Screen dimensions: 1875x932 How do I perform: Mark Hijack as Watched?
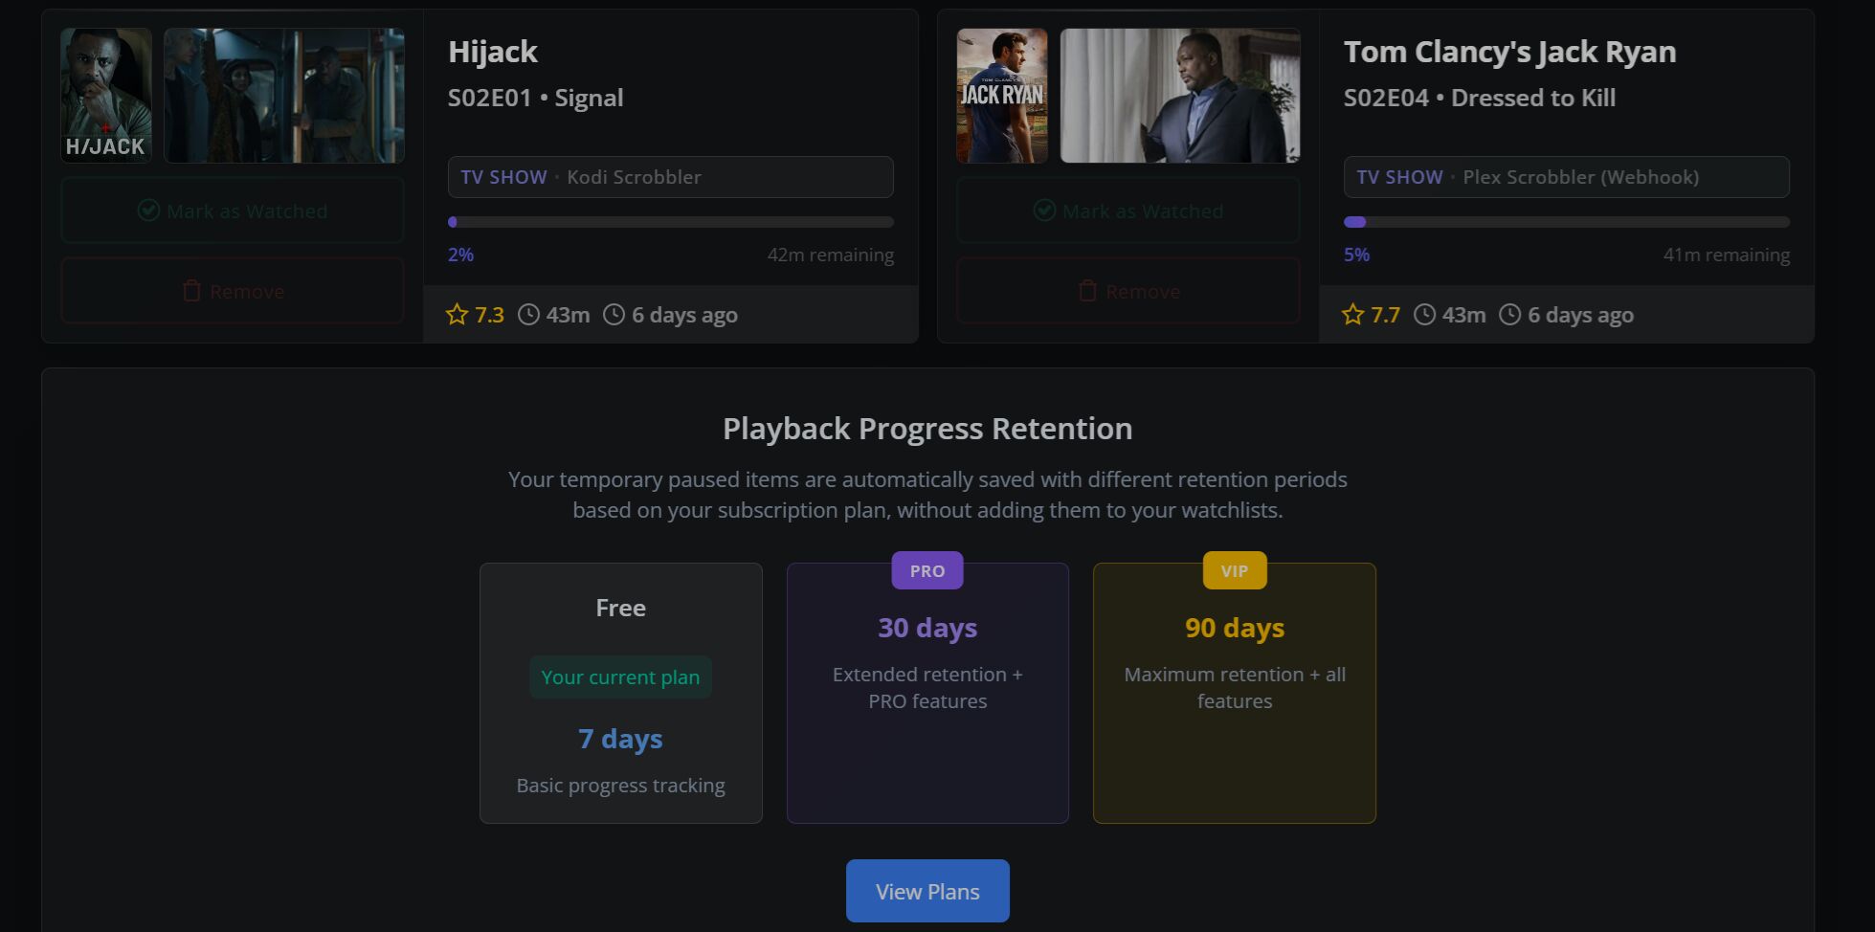(233, 211)
